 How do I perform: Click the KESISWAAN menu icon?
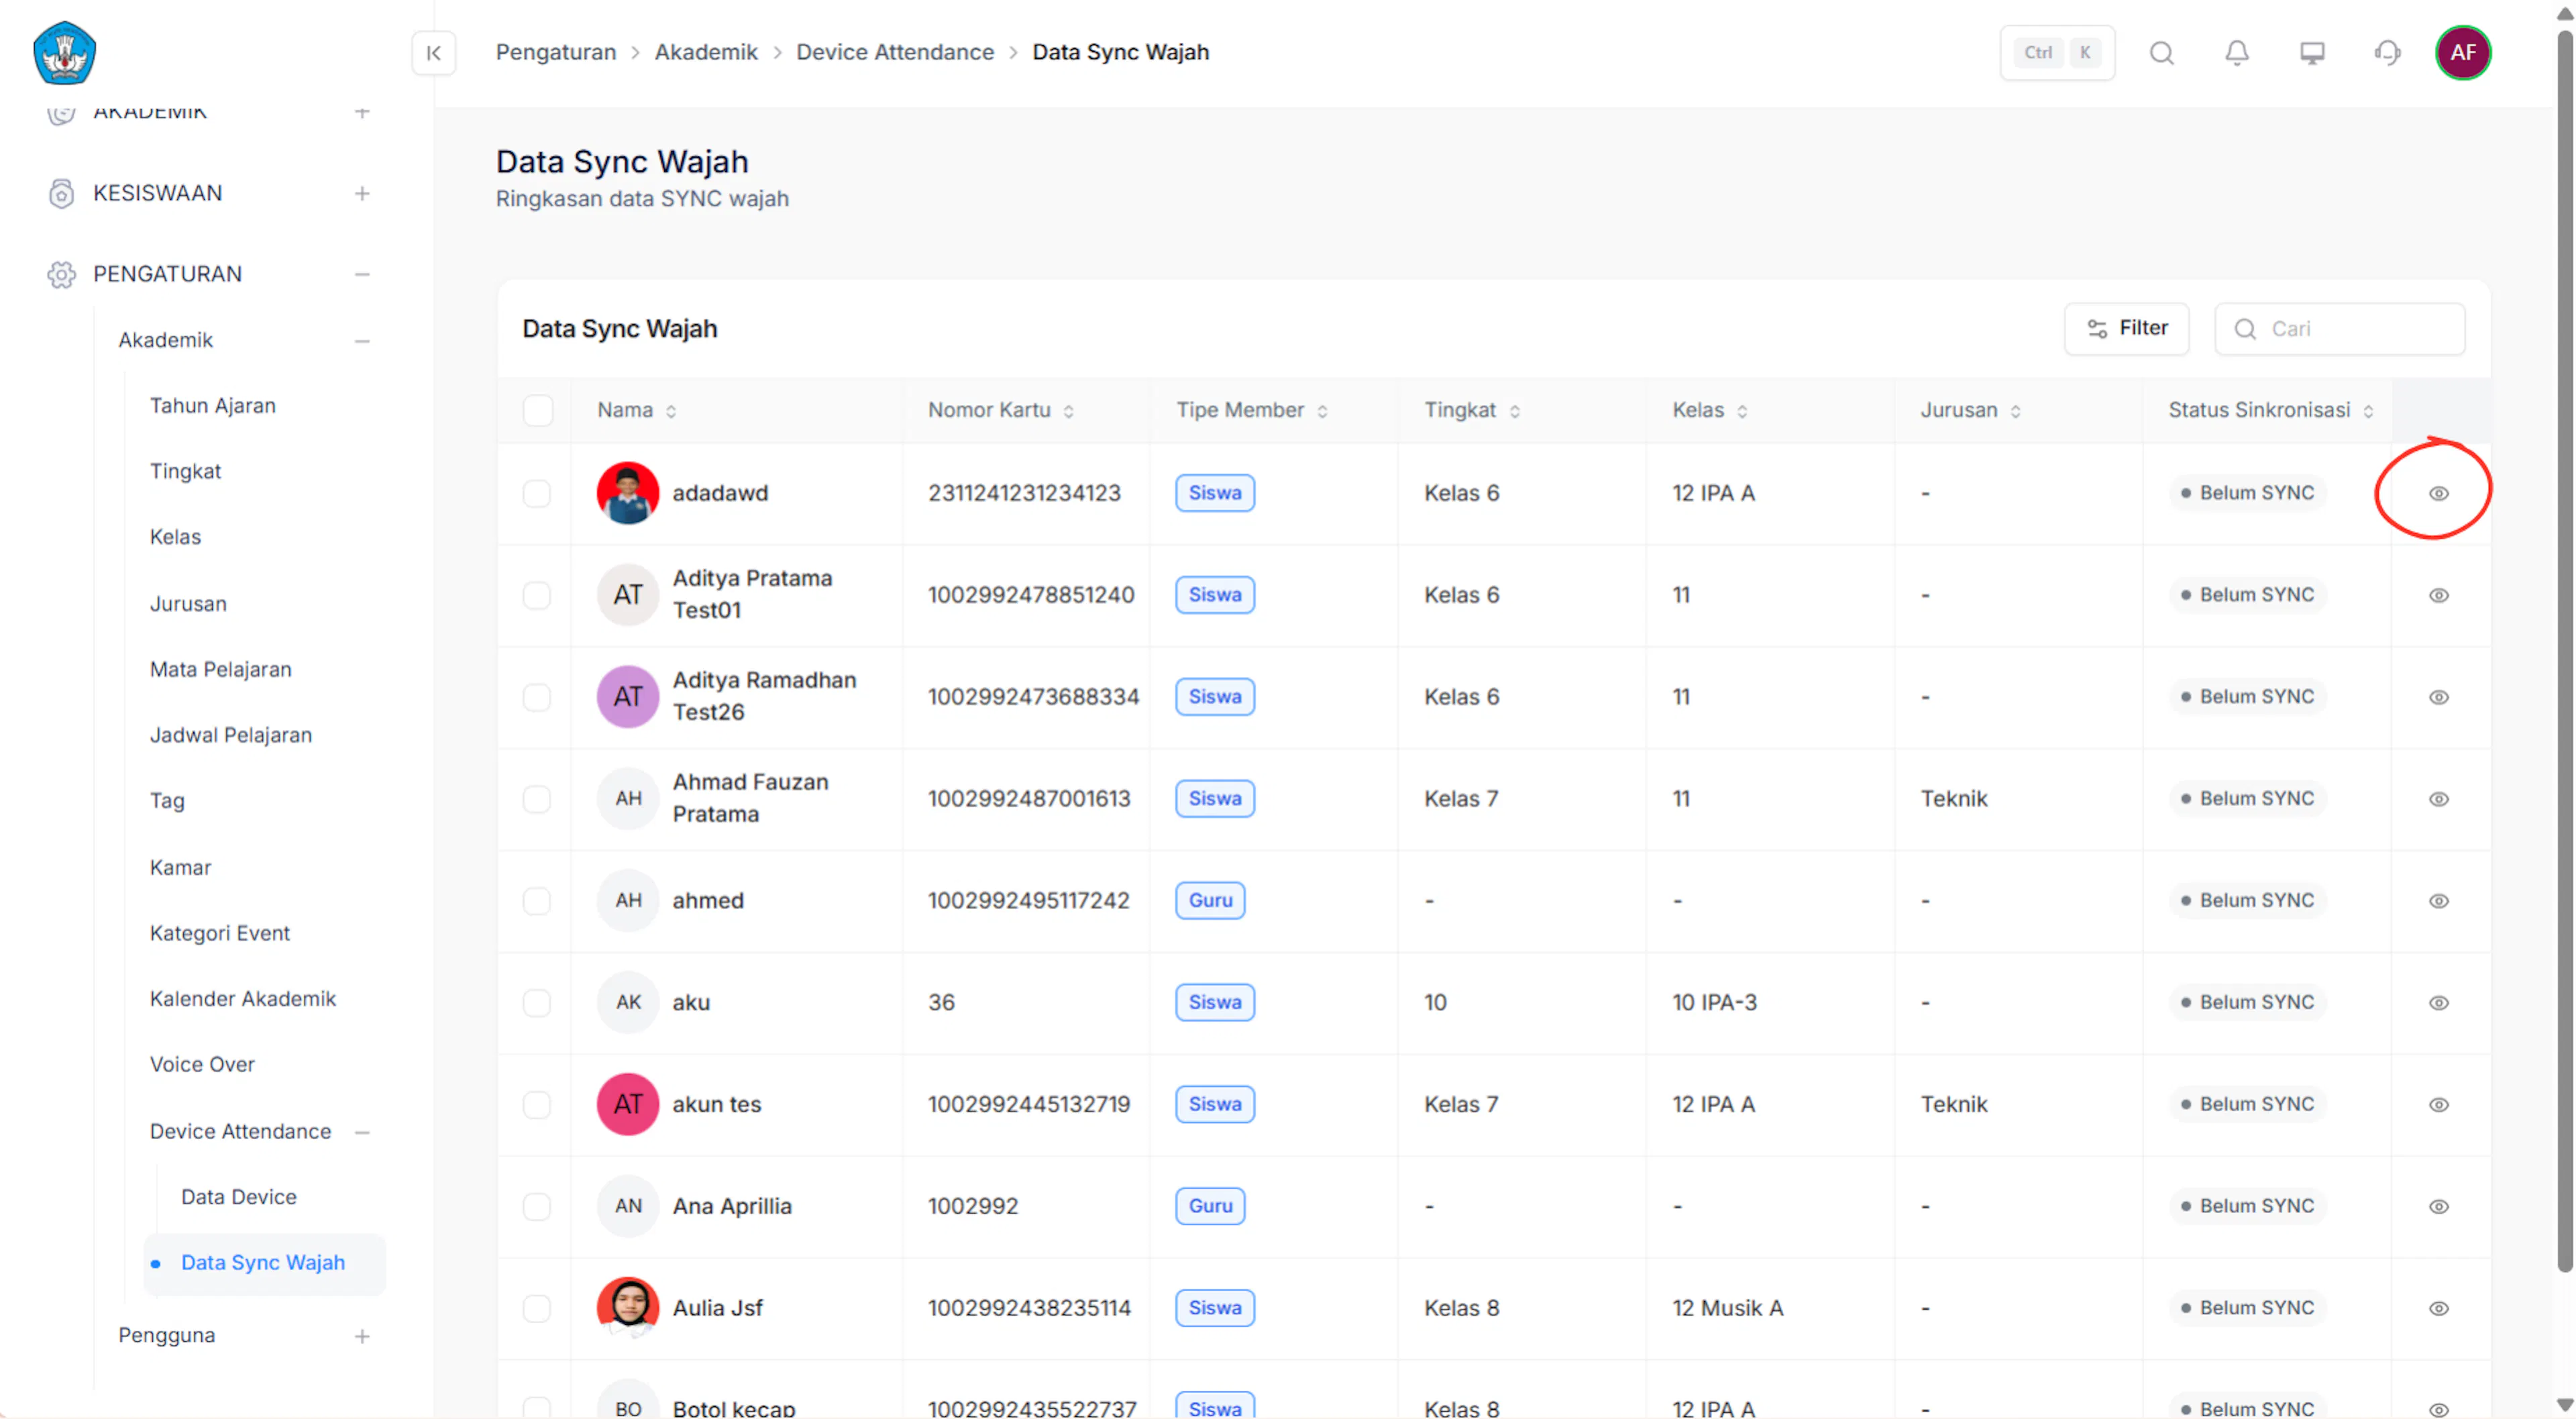coord(61,194)
